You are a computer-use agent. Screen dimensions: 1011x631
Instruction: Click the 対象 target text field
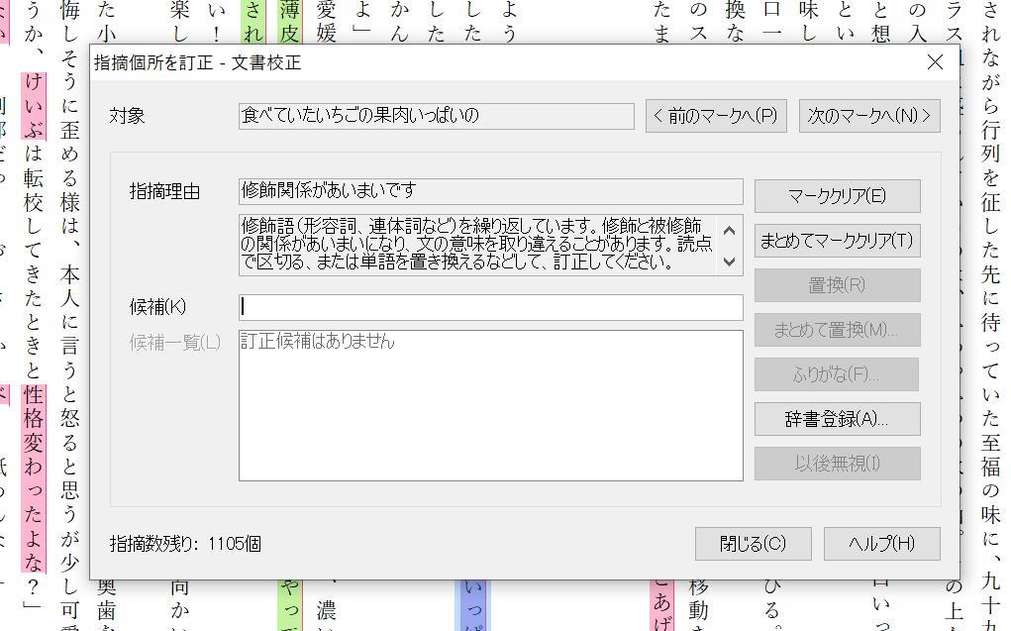coord(436,116)
